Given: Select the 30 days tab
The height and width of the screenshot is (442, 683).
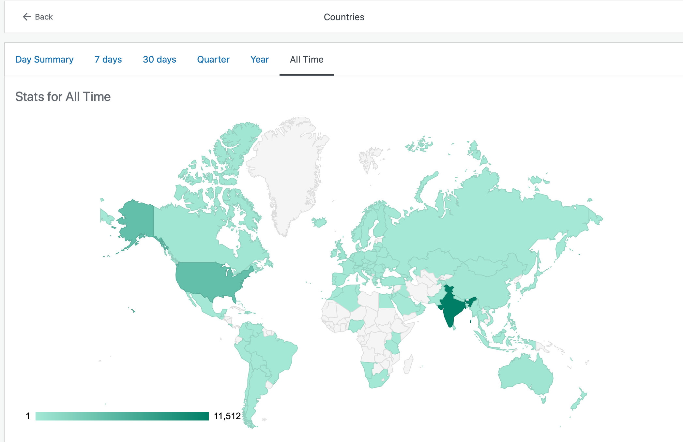Looking at the screenshot, I should click(159, 59).
